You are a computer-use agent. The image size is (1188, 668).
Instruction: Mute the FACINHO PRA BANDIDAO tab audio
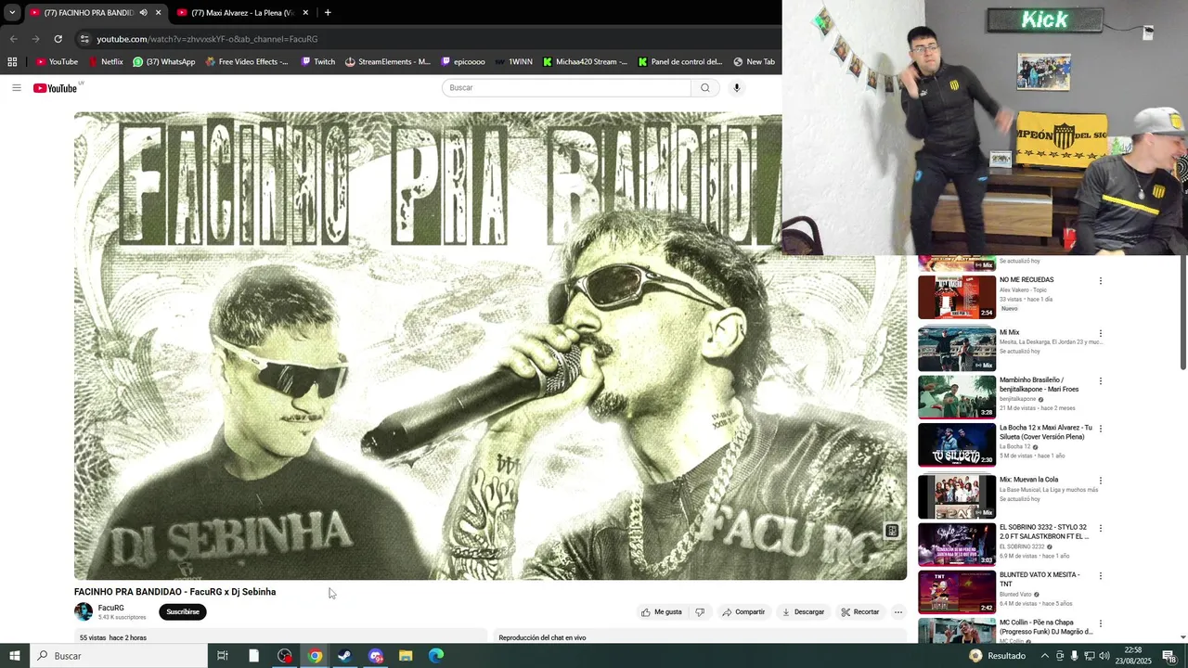143,12
